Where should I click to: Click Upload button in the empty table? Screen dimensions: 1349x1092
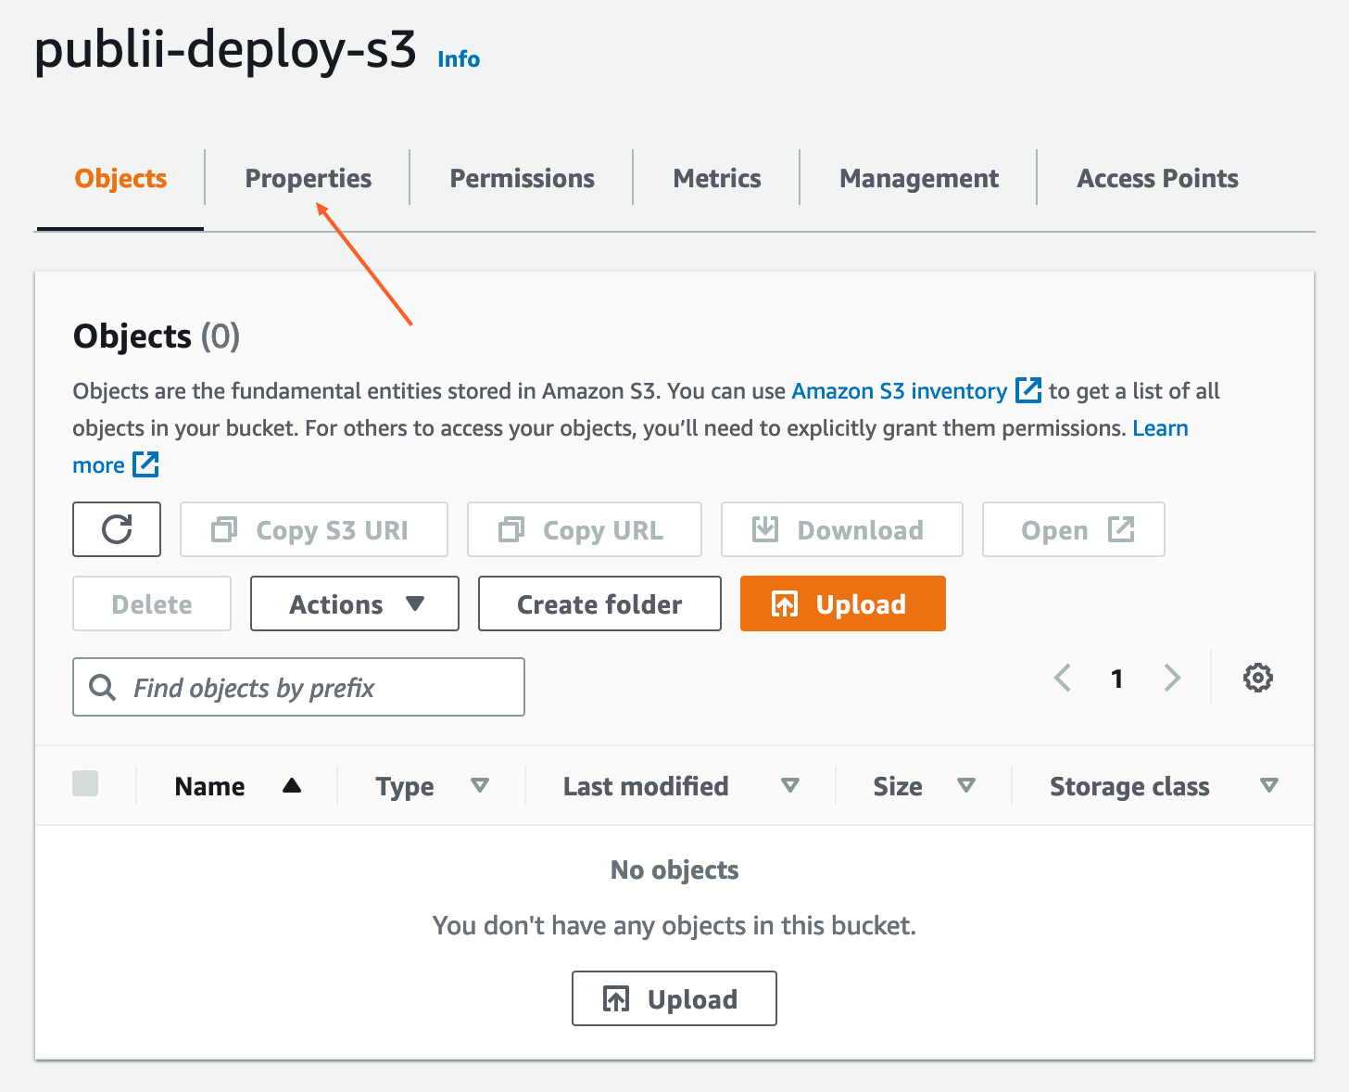tap(674, 998)
